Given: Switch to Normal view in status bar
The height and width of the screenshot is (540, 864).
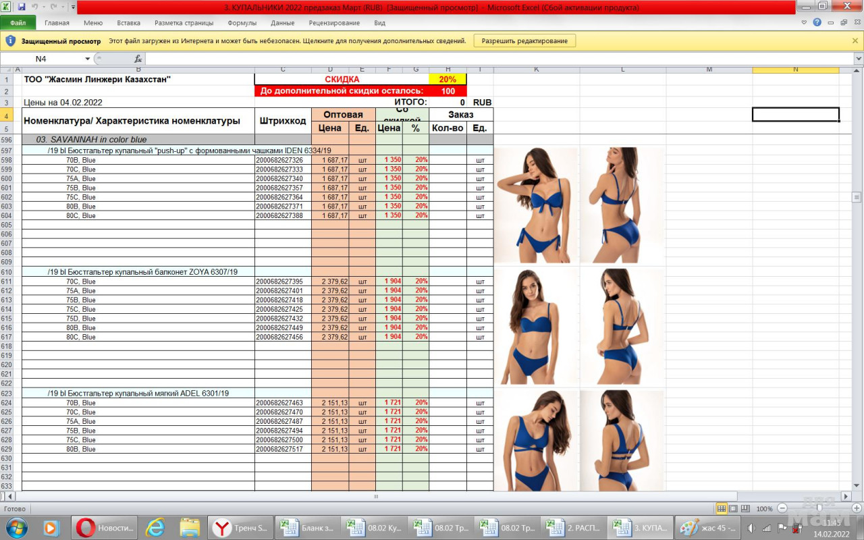Looking at the screenshot, I should point(722,508).
